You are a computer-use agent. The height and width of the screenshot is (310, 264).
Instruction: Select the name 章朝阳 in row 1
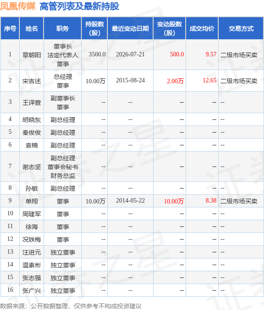(x=32, y=55)
